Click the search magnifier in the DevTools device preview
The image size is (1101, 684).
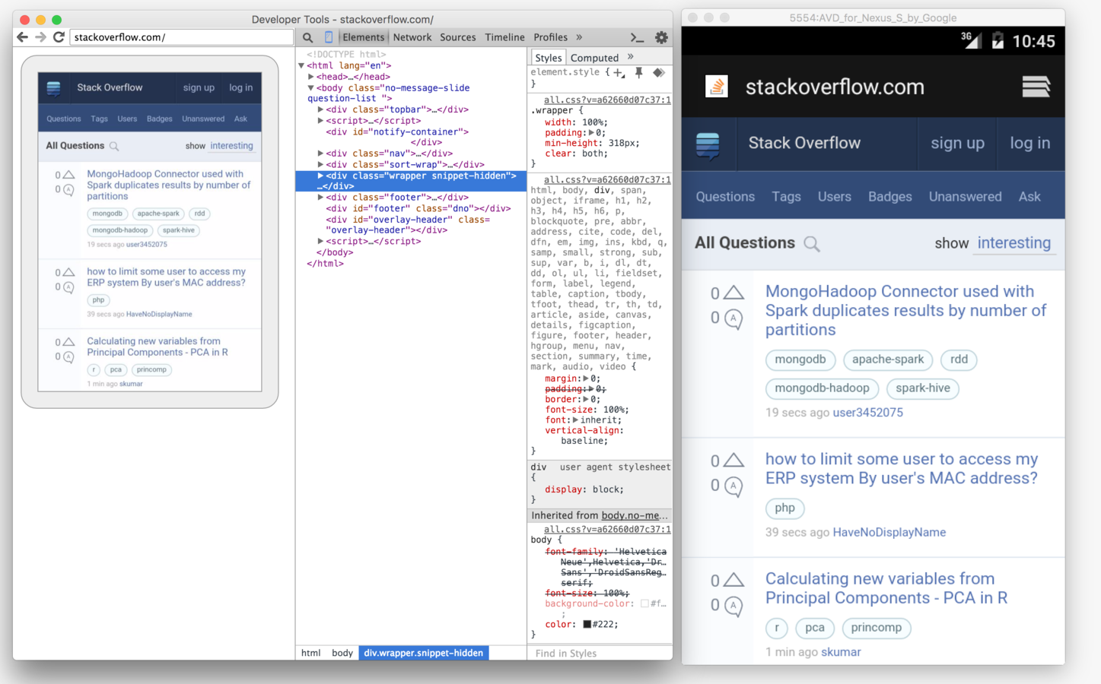click(114, 146)
